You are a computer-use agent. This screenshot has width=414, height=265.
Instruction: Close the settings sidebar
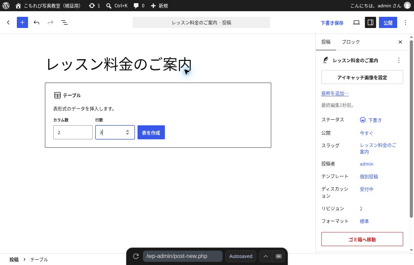(400, 42)
